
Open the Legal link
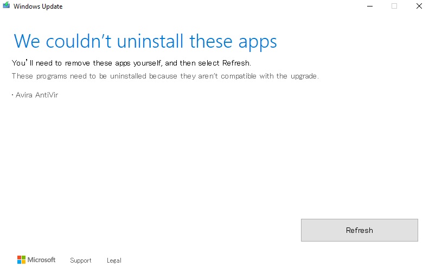tap(114, 261)
